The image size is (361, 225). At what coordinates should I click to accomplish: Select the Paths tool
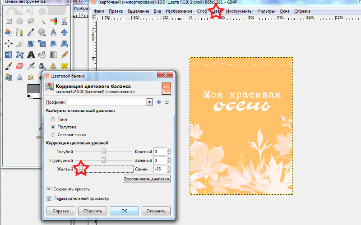20,32
